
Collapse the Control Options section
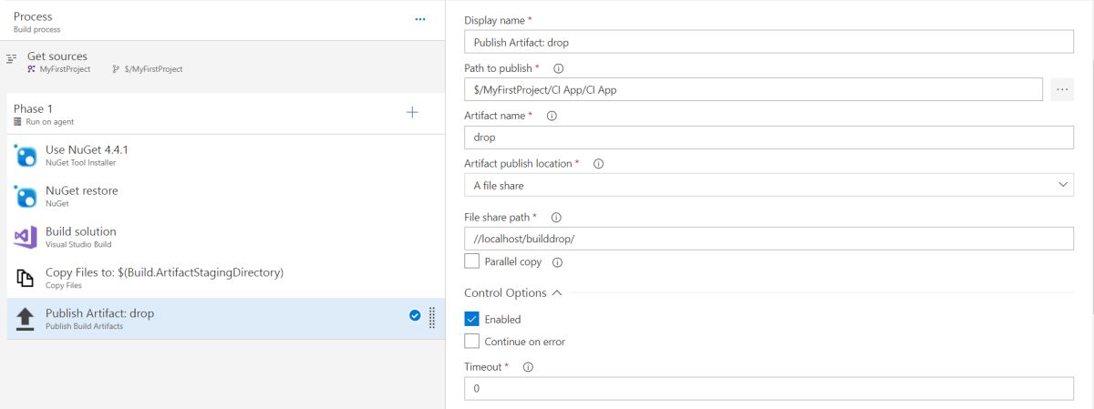[x=557, y=293]
